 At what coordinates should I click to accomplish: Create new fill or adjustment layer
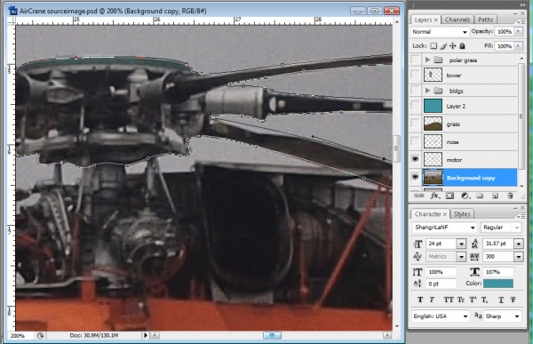[x=465, y=196]
